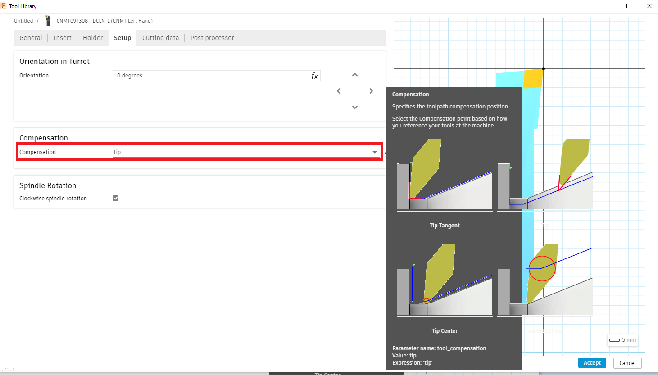658x375 pixels.
Task: Click the CNMT insert tool icon in breadcrumb
Action: pos(47,20)
